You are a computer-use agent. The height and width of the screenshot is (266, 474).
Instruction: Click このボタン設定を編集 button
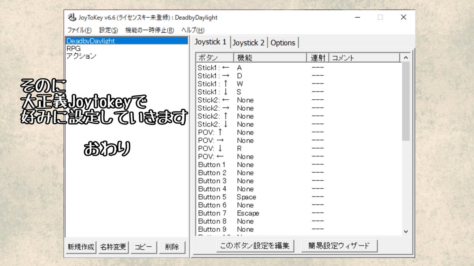pyautogui.click(x=255, y=246)
